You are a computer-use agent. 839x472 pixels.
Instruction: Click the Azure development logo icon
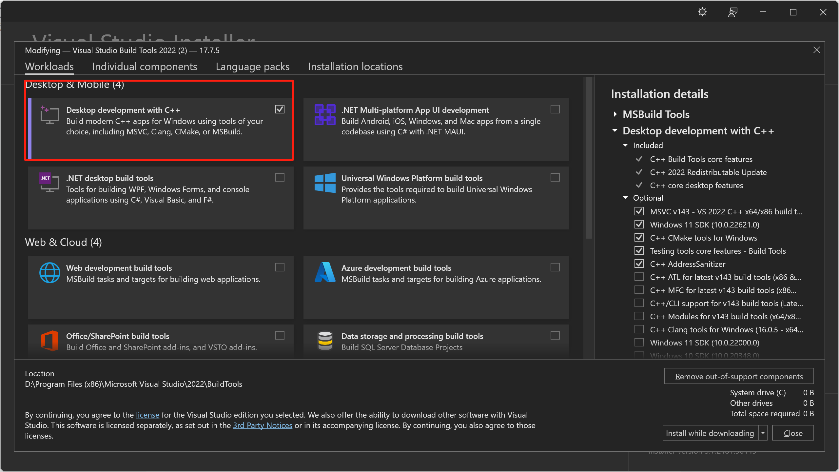coord(325,272)
